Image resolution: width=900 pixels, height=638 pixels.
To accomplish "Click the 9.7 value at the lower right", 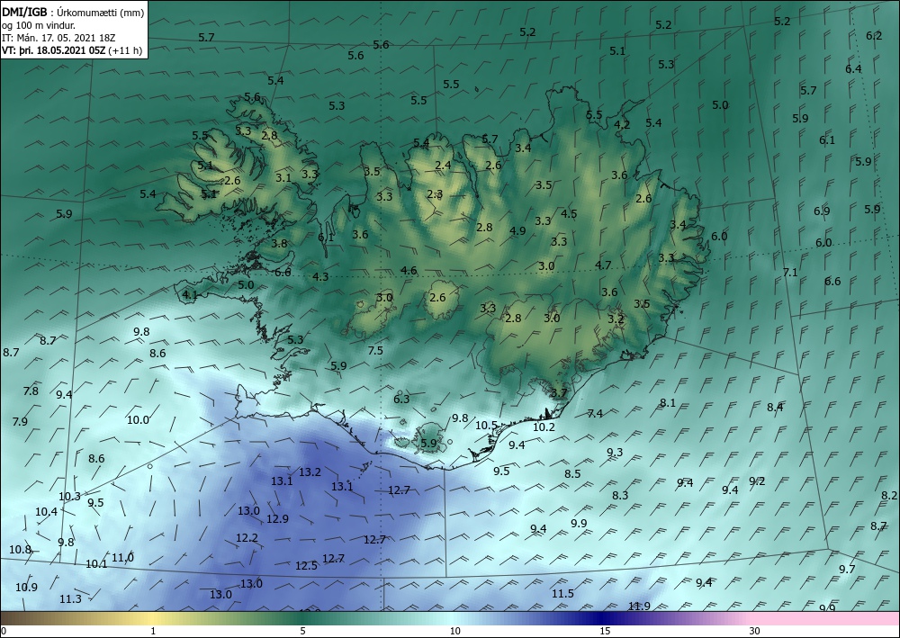I will [x=847, y=570].
